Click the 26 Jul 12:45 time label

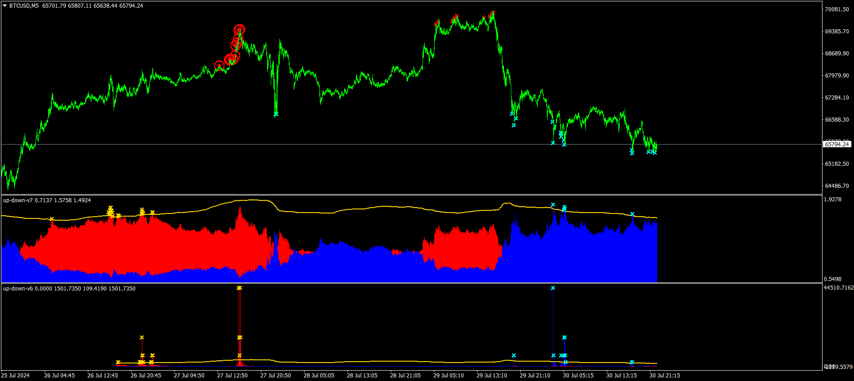click(103, 376)
